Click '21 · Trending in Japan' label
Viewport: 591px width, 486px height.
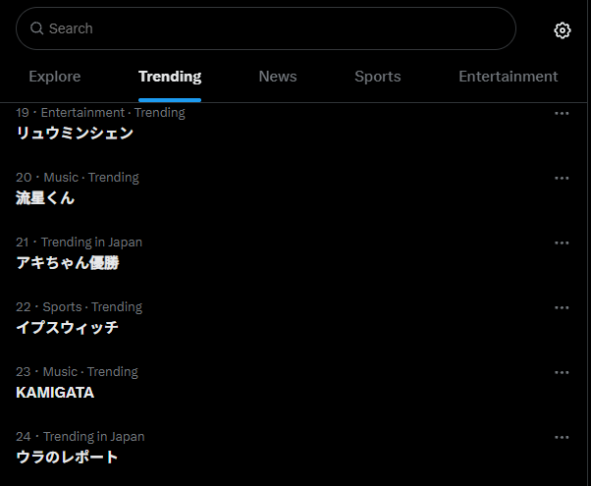coord(79,243)
